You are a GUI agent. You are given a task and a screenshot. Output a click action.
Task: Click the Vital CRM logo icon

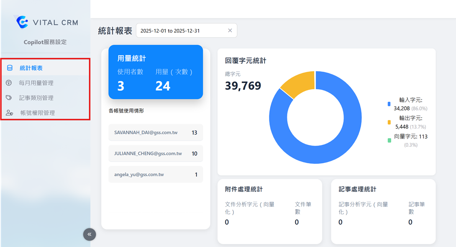(22, 22)
